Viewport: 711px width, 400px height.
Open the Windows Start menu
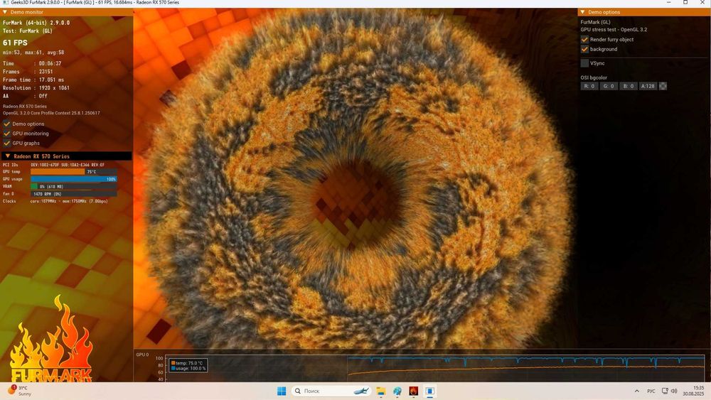point(282,391)
